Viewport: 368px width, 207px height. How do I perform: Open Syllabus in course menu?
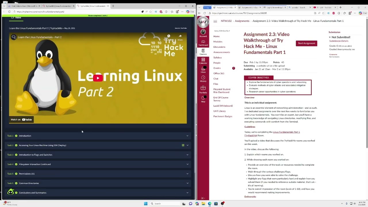[218, 57]
